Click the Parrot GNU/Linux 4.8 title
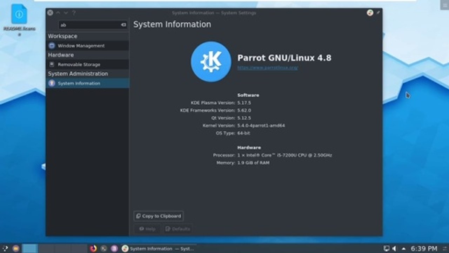The height and width of the screenshot is (253, 449). (284, 58)
